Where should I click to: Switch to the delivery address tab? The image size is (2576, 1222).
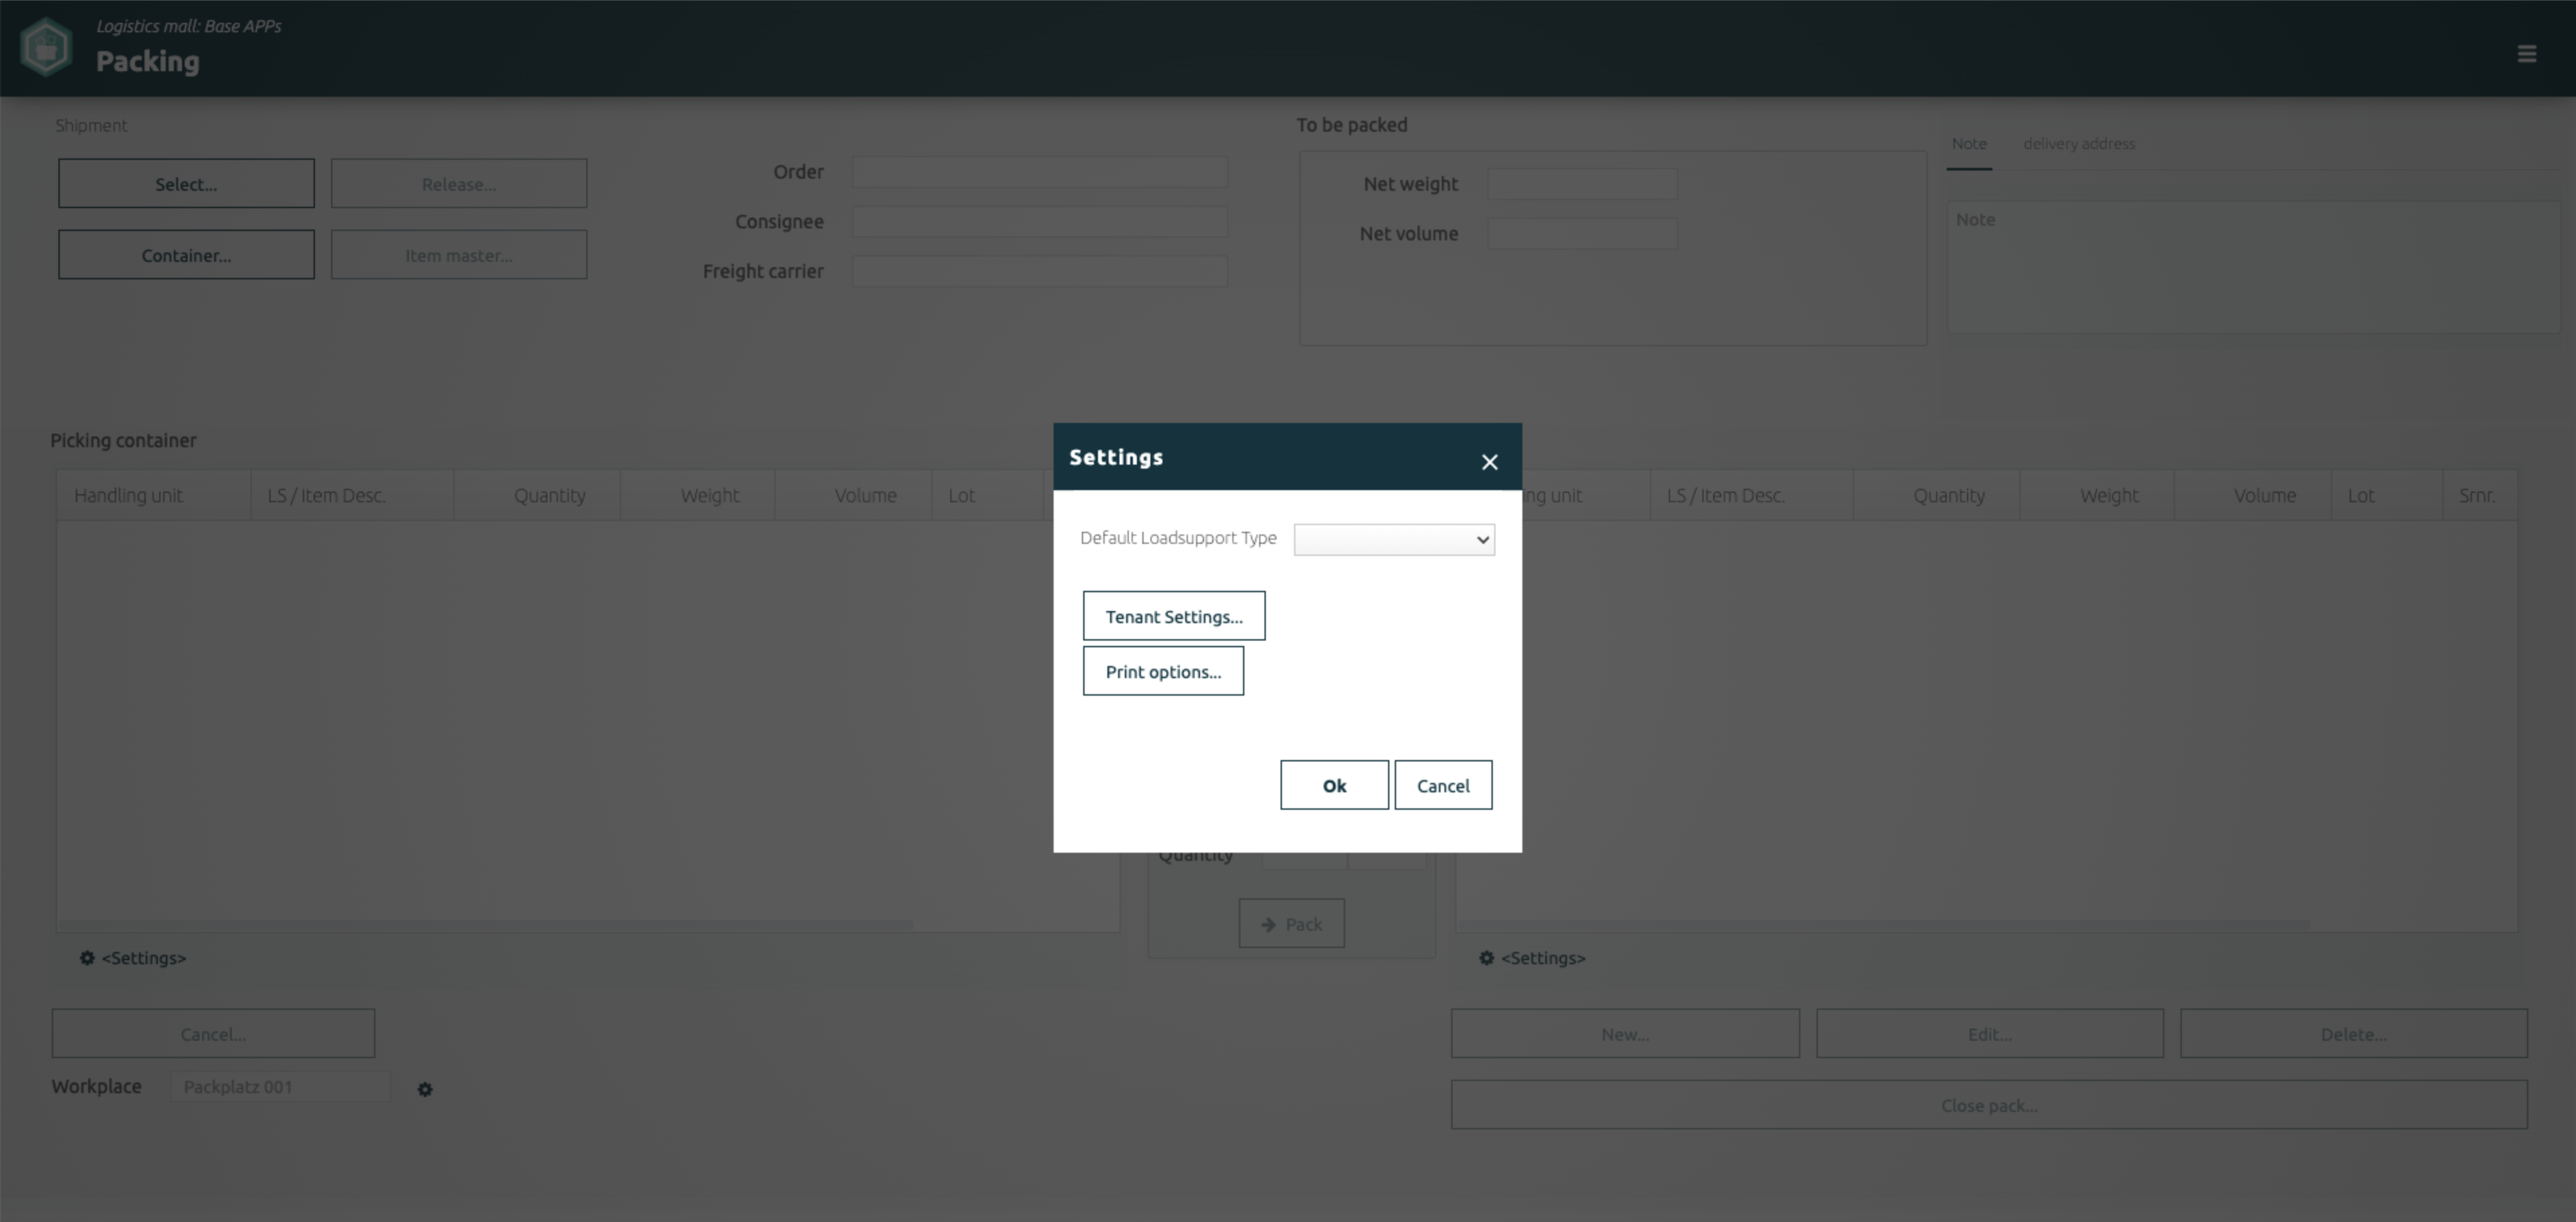2079,144
